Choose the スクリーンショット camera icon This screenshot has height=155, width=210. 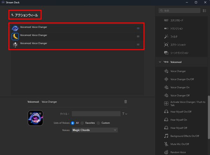(166, 45)
